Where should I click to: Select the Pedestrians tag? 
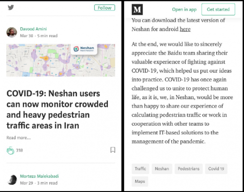tap(188, 169)
